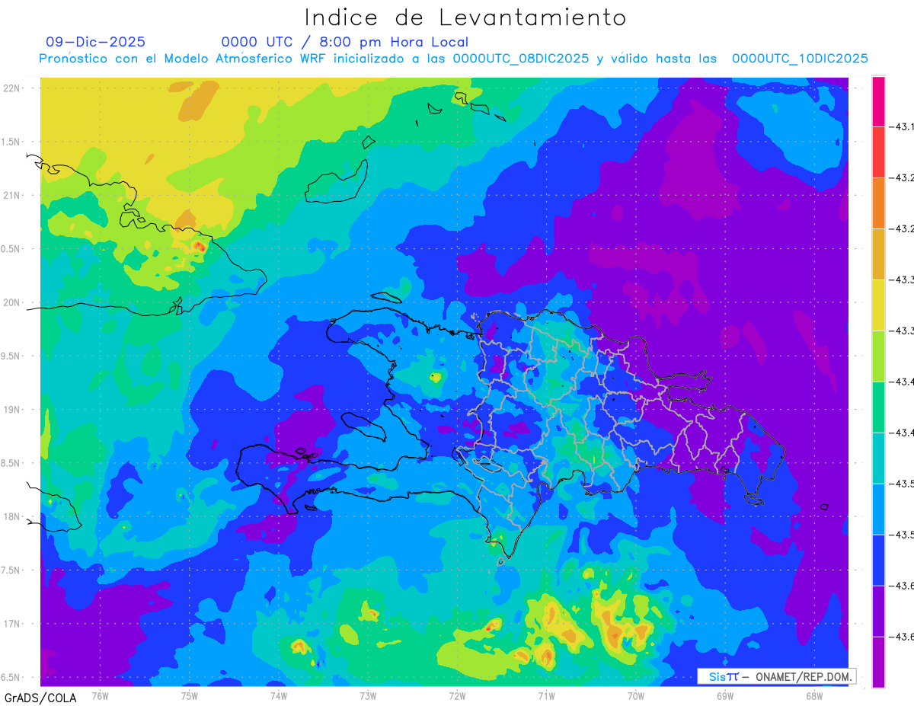Click the '8.5N' latitude label
This screenshot has height=706, width=914.
[11, 463]
